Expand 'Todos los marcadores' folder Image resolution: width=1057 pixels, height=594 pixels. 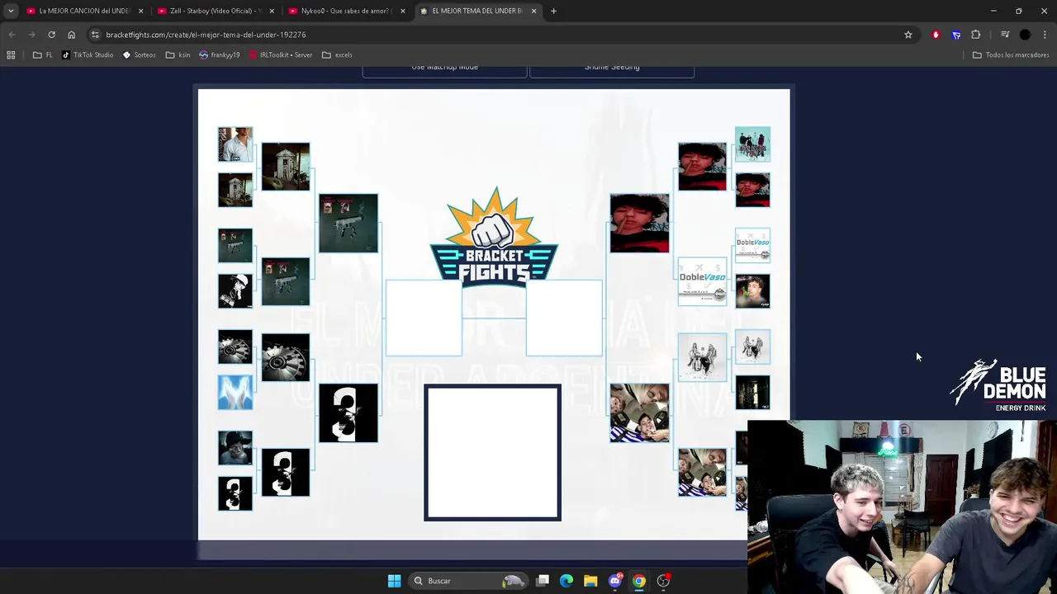tap(1011, 55)
